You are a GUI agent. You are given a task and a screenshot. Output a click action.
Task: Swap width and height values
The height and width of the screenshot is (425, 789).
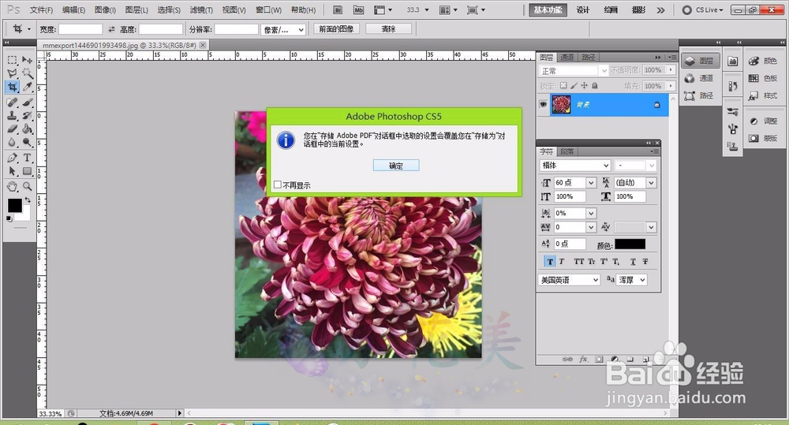(x=111, y=29)
